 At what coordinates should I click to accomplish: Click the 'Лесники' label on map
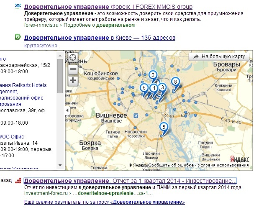151,153
